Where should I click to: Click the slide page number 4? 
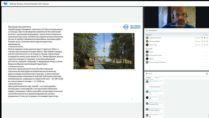pyautogui.click(x=132, y=99)
